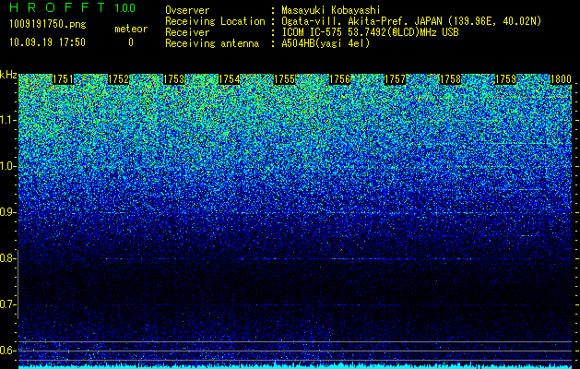
Task: Click the 1751 time marker
Action: 64,79
